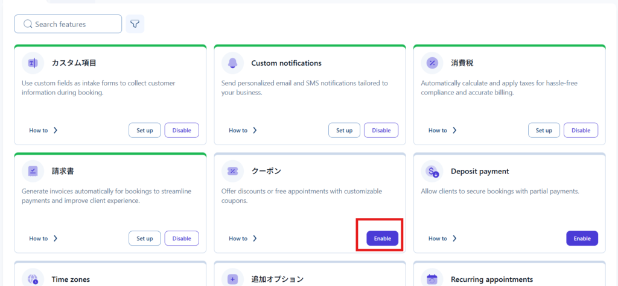Expand How to for Deposit payment
Image resolution: width=618 pixels, height=286 pixels.
coord(442,238)
